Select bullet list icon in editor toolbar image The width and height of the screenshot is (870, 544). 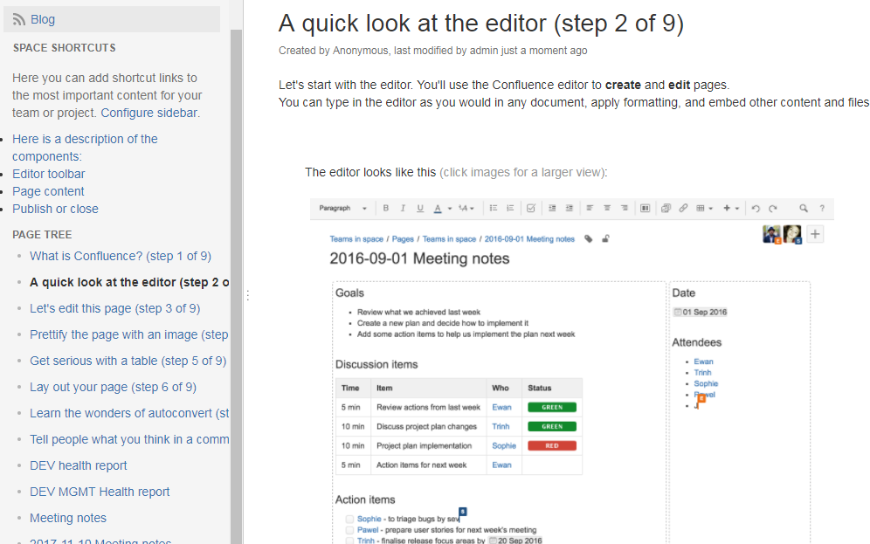coord(494,209)
